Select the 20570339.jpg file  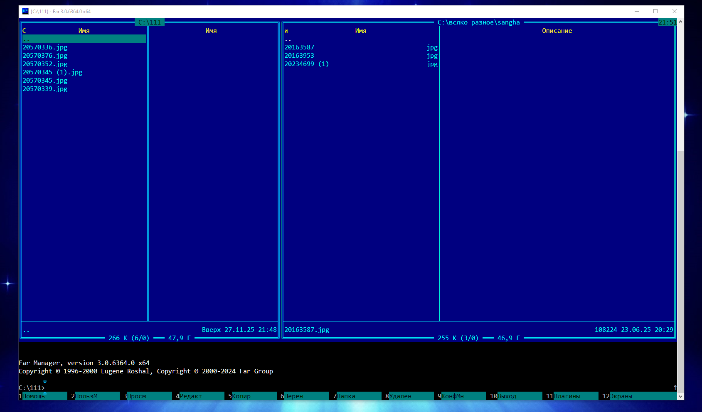tap(45, 89)
